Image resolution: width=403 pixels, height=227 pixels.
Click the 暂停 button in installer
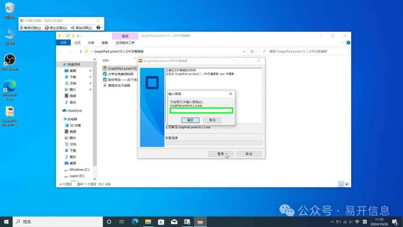pyautogui.click(x=221, y=154)
